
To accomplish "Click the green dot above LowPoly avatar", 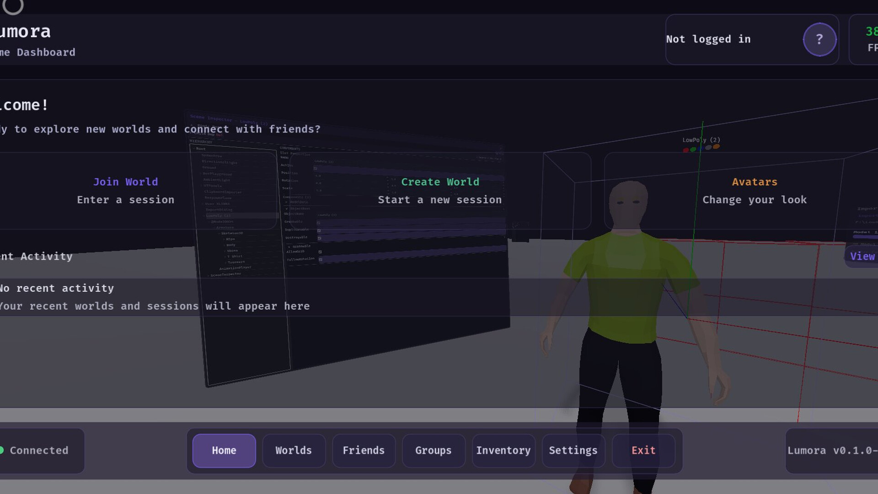I will click(x=693, y=149).
